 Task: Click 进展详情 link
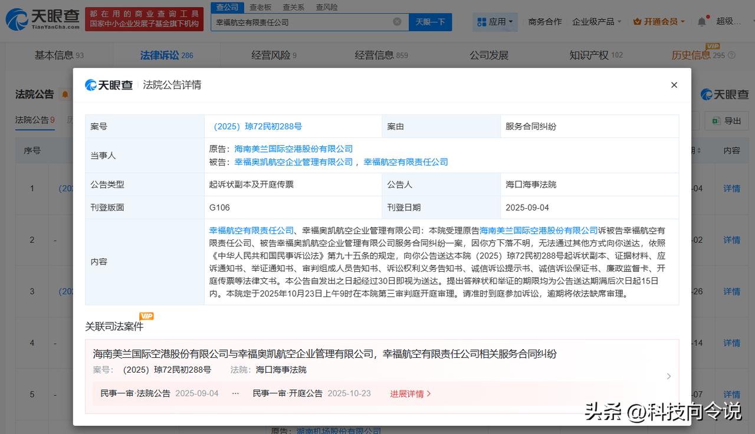coord(411,393)
